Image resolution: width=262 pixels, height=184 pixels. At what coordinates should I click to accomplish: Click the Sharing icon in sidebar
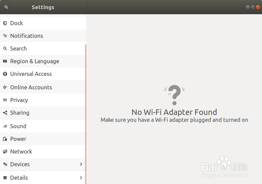tap(5, 113)
